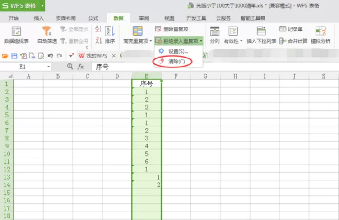This screenshot has height=220, width=339.
Task: Select cell E1 containing 序号
Action: tap(147, 84)
